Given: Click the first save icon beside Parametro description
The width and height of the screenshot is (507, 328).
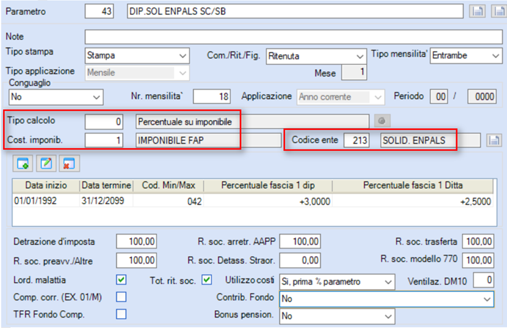Looking at the screenshot, I should 477,11.
